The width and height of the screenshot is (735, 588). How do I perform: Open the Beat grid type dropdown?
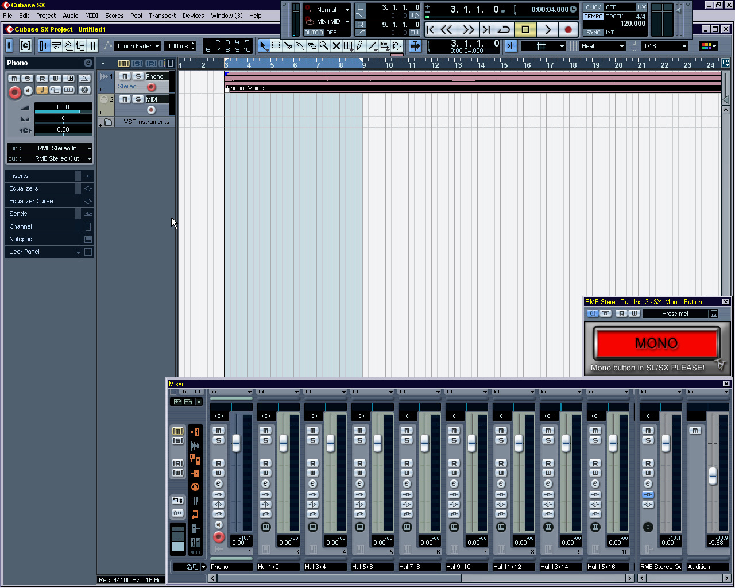coord(602,46)
